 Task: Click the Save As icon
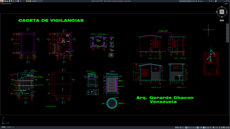pyautogui.click(x=11, y=1)
